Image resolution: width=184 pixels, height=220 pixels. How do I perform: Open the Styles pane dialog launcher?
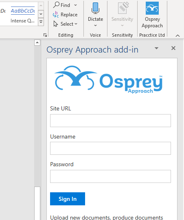(x=45, y=35)
